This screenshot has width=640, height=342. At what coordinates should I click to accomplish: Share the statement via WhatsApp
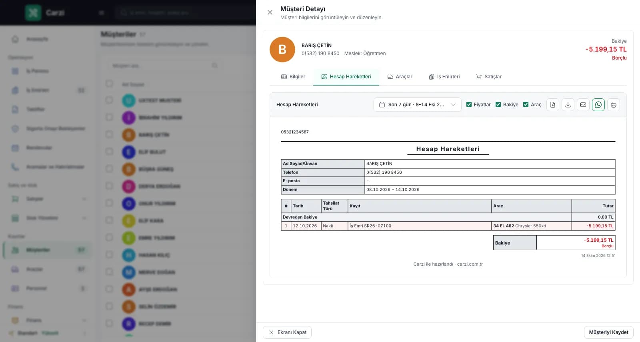click(598, 105)
